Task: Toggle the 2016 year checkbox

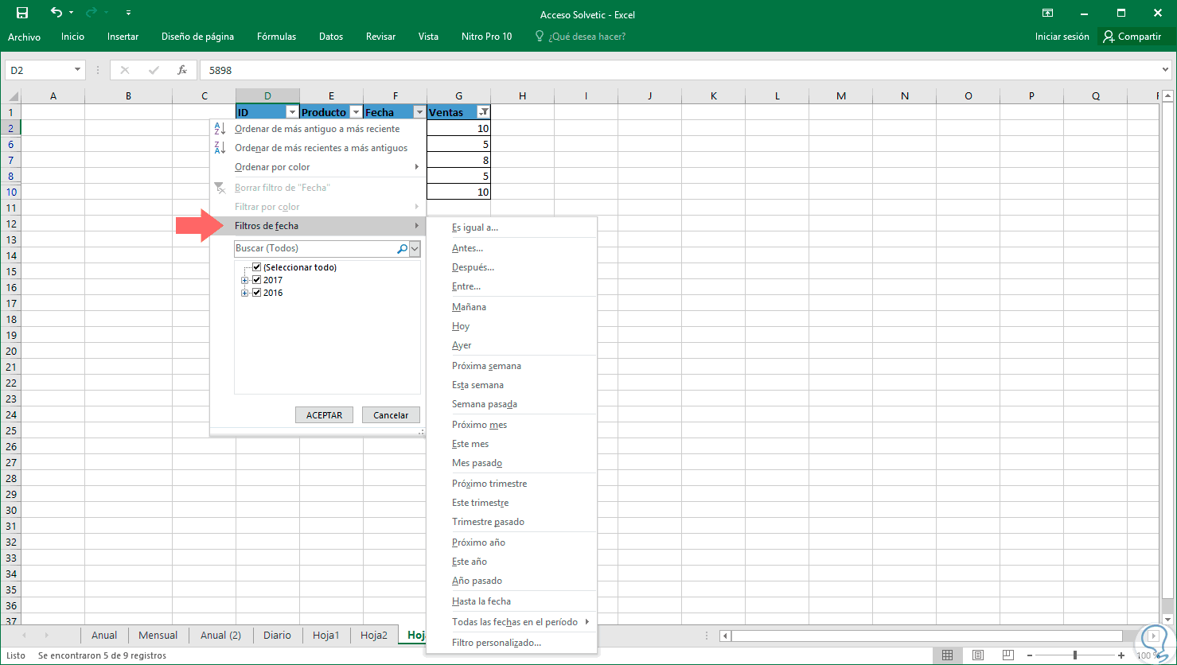Action: 256,293
